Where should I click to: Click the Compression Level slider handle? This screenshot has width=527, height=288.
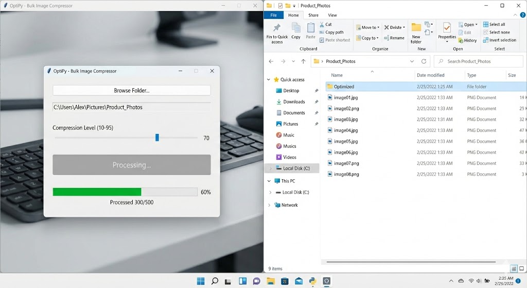pyautogui.click(x=157, y=138)
